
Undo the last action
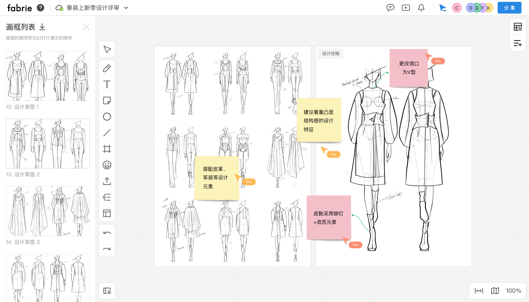107,233
